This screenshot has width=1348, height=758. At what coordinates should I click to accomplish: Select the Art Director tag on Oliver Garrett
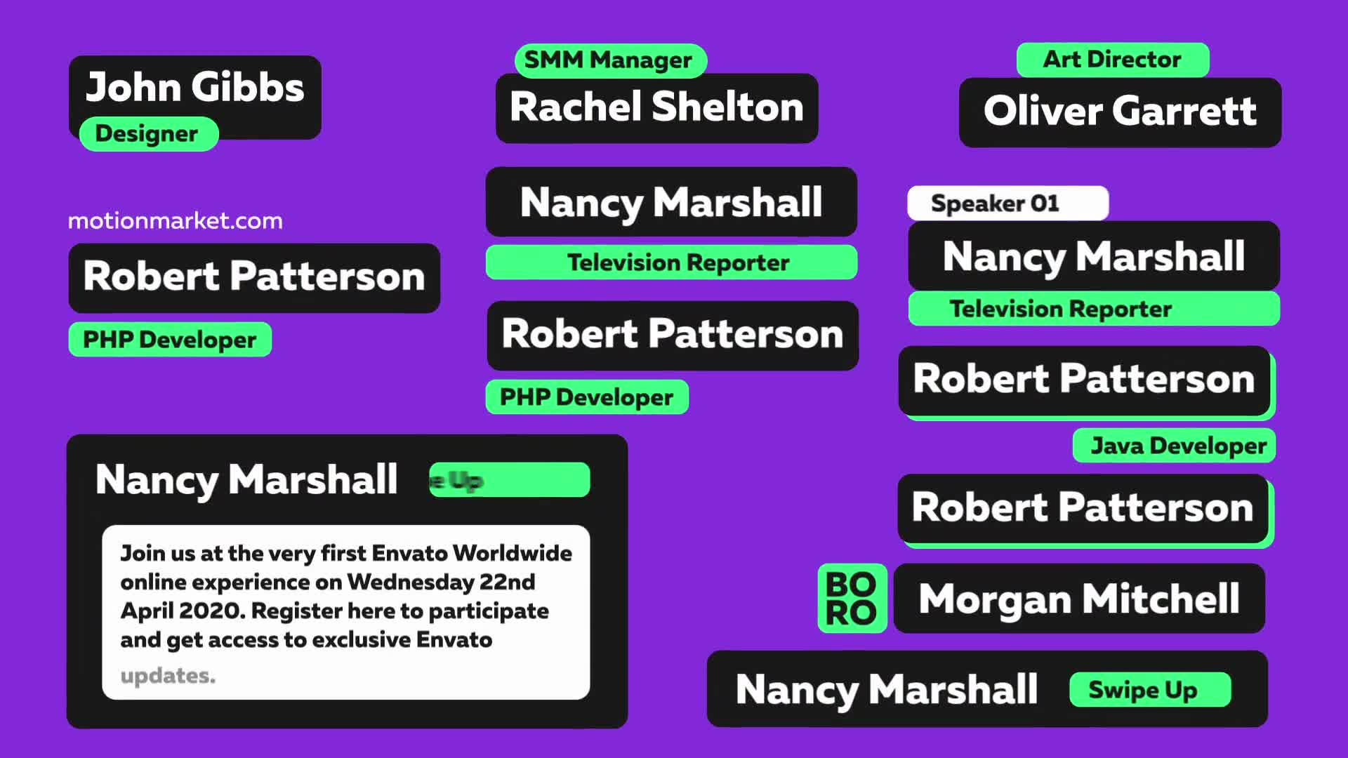(x=1113, y=58)
